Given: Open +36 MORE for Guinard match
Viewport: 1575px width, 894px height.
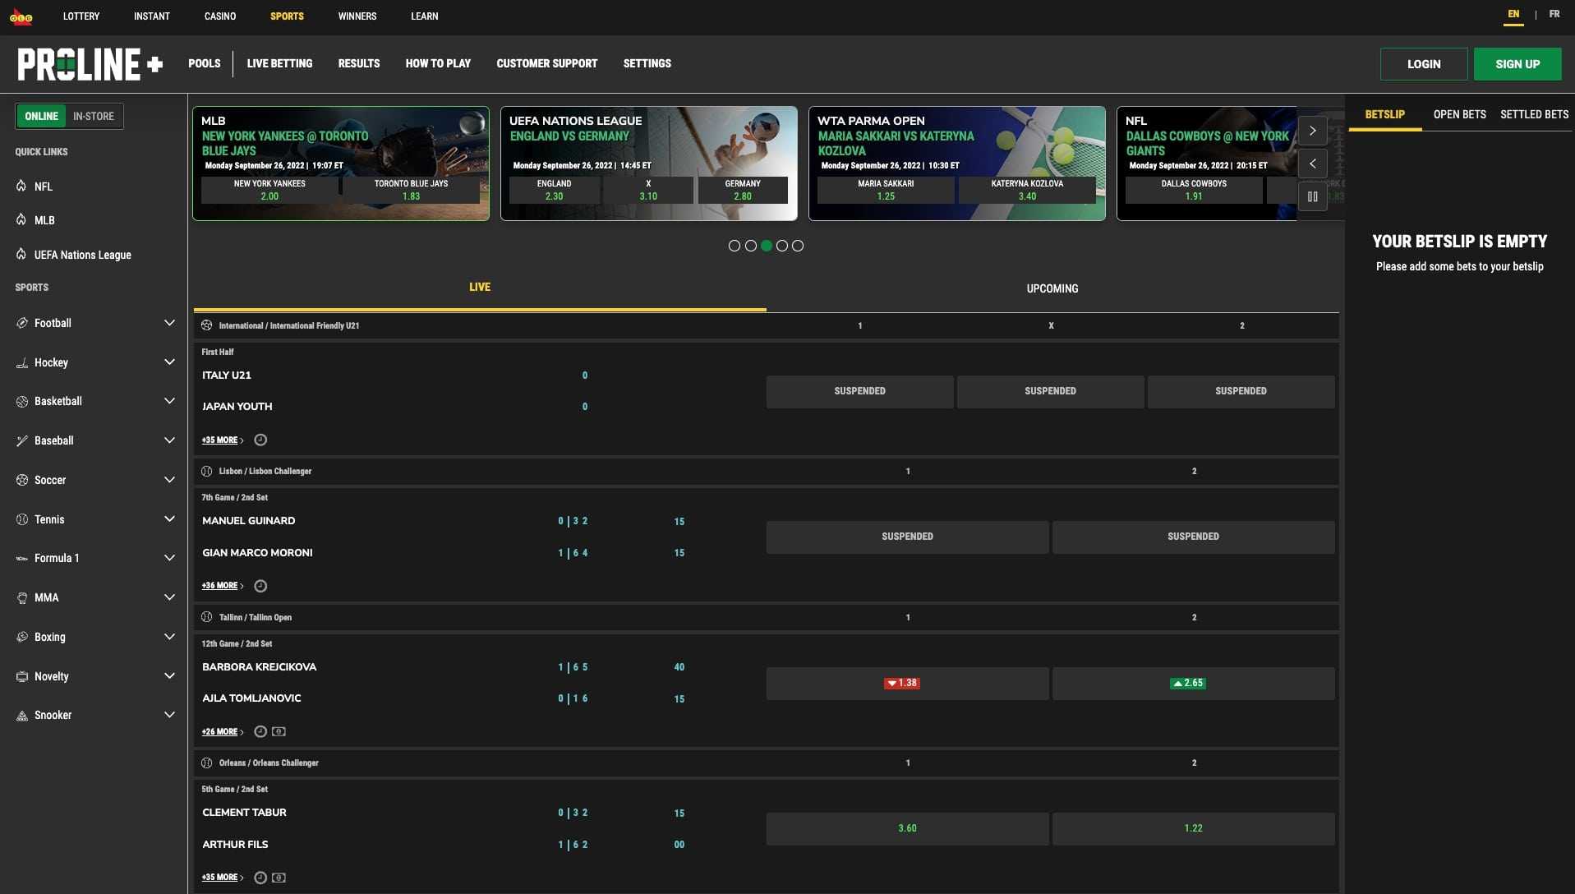Looking at the screenshot, I should (223, 586).
